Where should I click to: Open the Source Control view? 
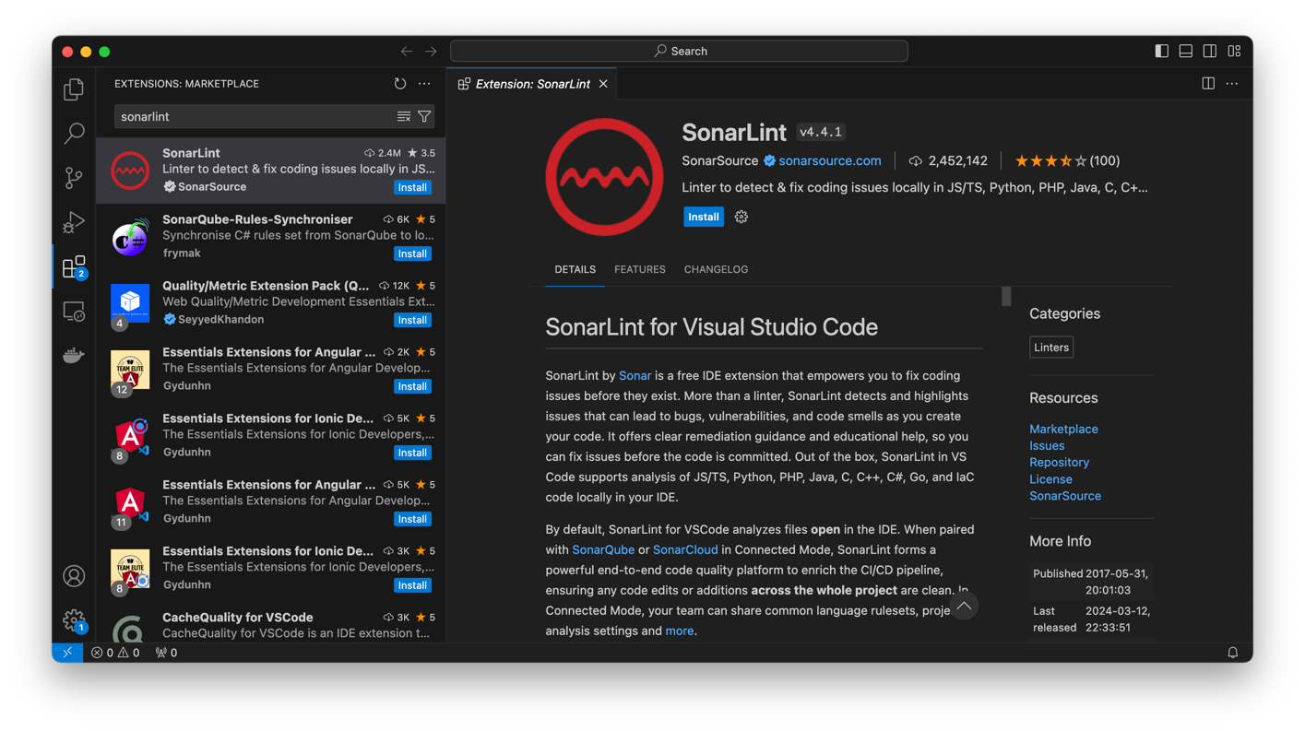point(74,177)
